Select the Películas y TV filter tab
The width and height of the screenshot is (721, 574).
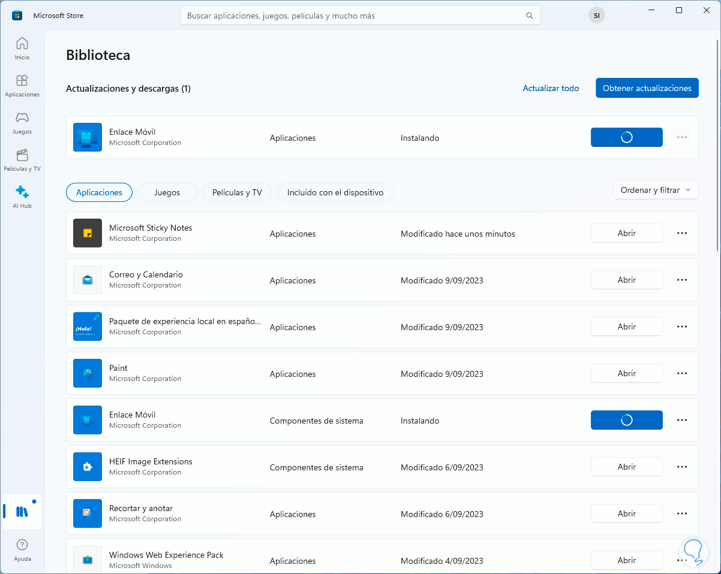point(237,192)
